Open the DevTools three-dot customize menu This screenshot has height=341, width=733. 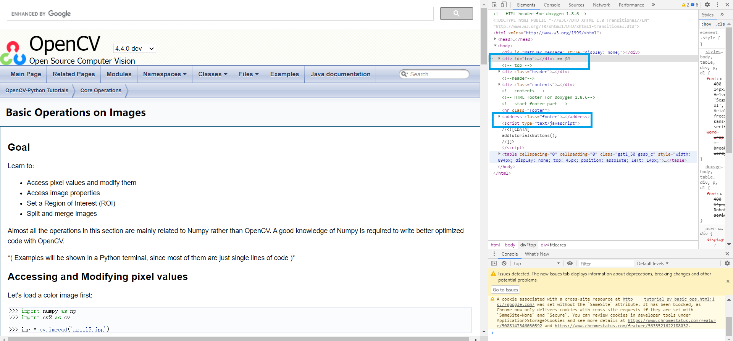[x=717, y=5]
